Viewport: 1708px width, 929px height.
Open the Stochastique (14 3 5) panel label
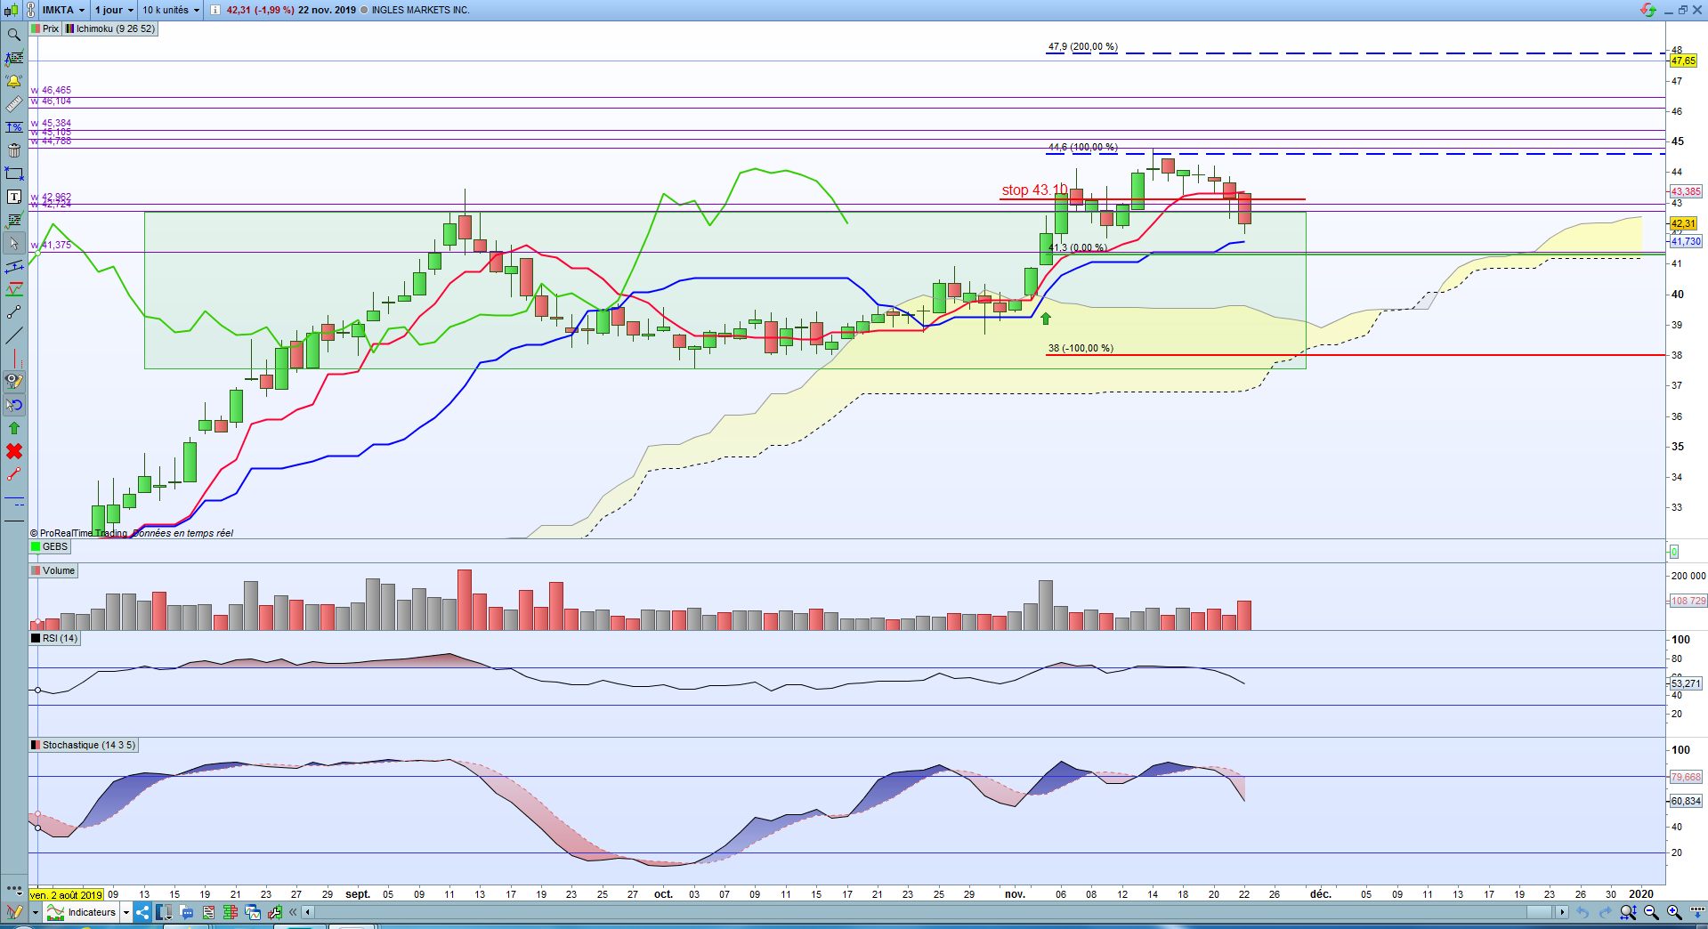(x=84, y=745)
